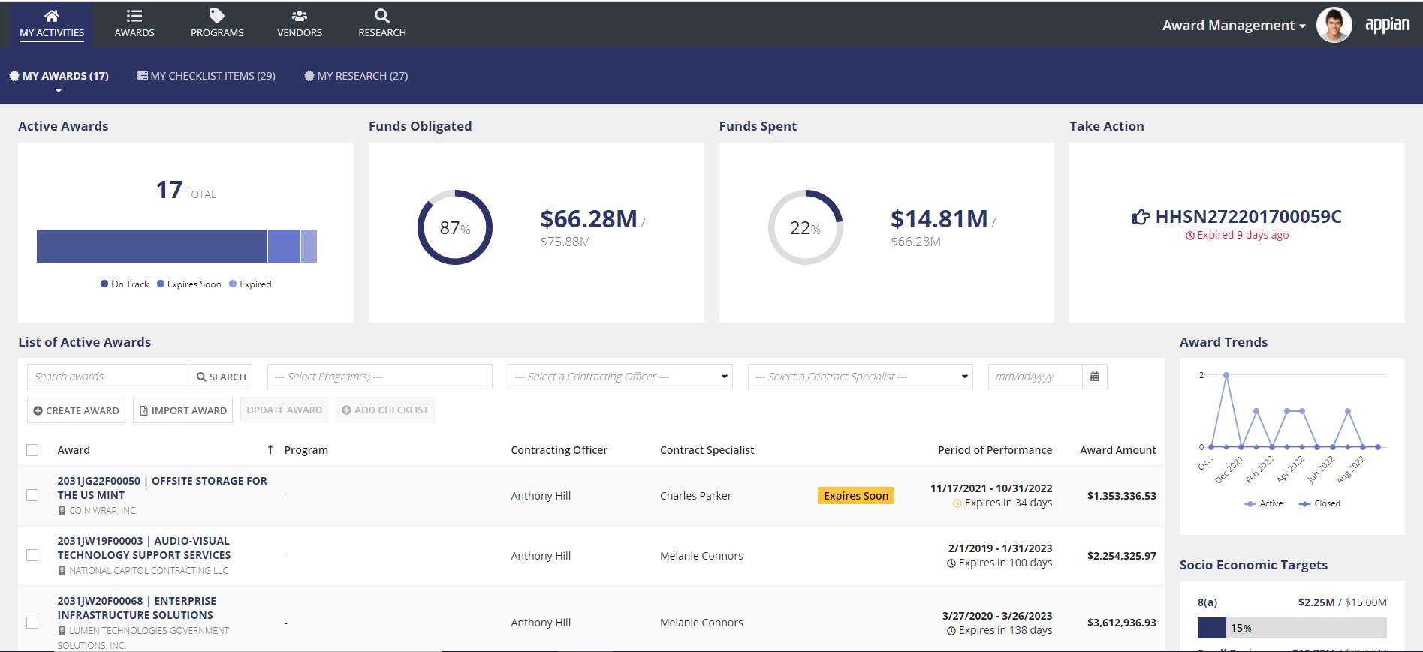The image size is (1423, 652).
Task: Click the Appian logo
Action: 1387,25
